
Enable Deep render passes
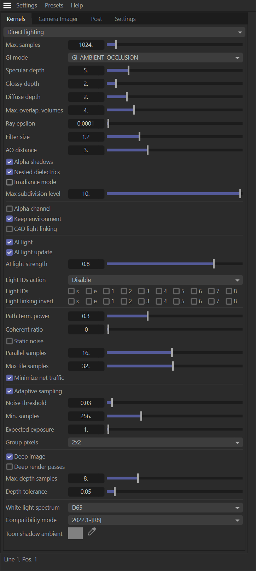(x=10, y=467)
